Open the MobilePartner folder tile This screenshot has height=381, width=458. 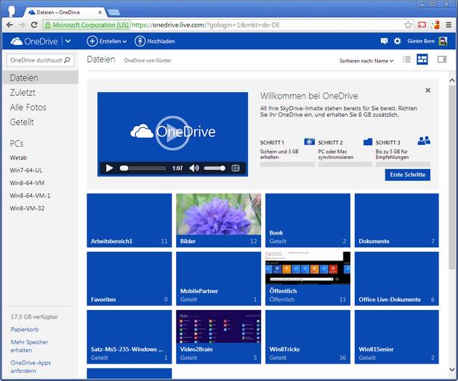pyautogui.click(x=219, y=279)
